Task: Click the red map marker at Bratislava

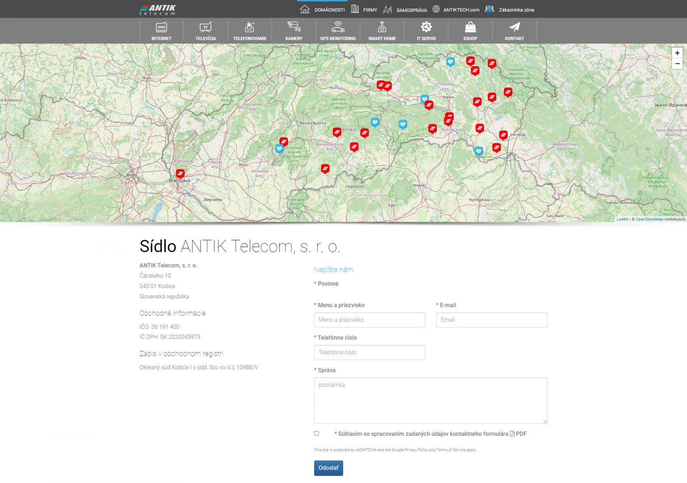Action: pyautogui.click(x=180, y=173)
